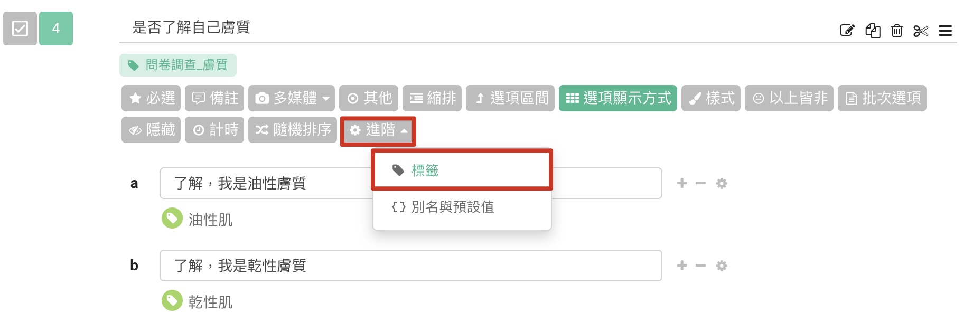The height and width of the screenshot is (322, 973).
Task: Click the edit question pencil icon
Action: (x=847, y=31)
